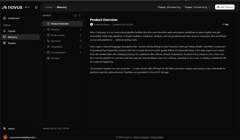Click the Site Map icon
Screen dimensions: 240x140
point(48,58)
